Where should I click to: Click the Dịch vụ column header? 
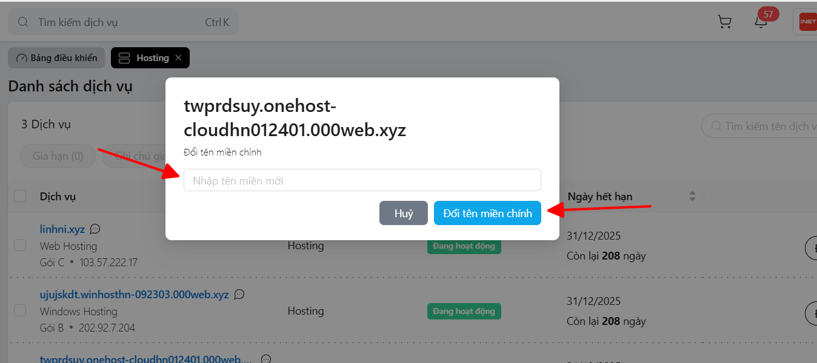coord(58,197)
